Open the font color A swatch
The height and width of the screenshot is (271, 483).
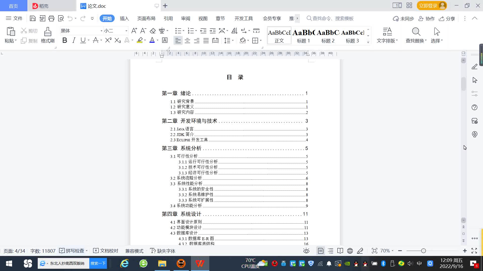[x=152, y=40]
